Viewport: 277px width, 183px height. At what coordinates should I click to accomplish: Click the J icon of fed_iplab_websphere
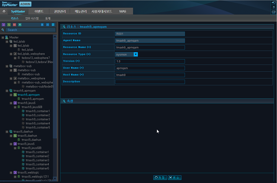(15, 54)
